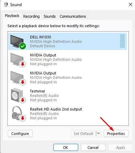Open the Sounds tab
This screenshot has height=153, width=135.
(50, 16)
